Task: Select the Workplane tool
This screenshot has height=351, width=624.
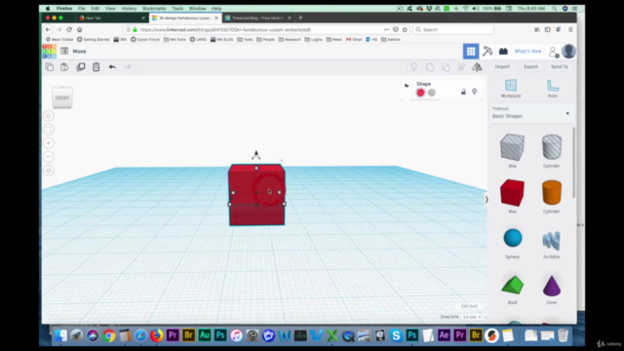Action: pyautogui.click(x=511, y=89)
